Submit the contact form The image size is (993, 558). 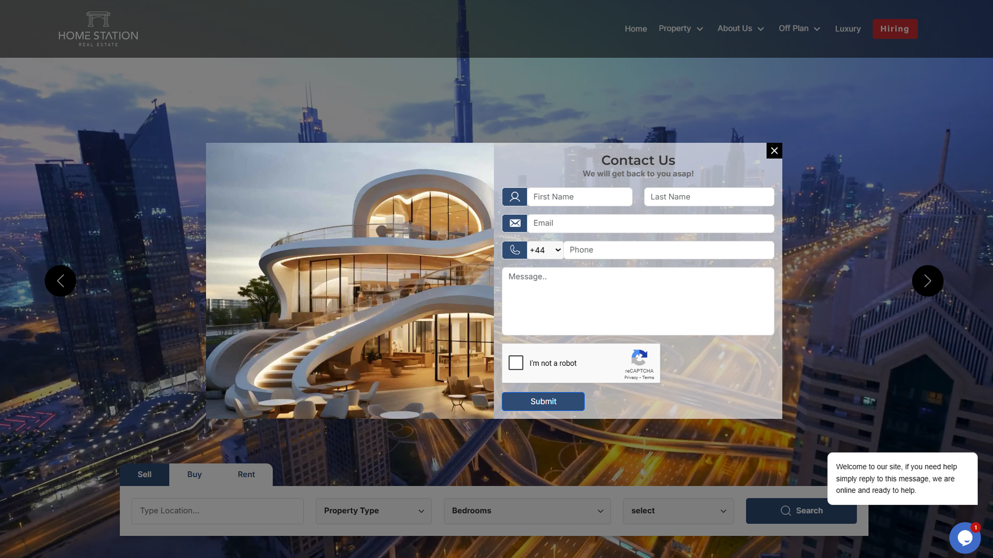tap(543, 401)
